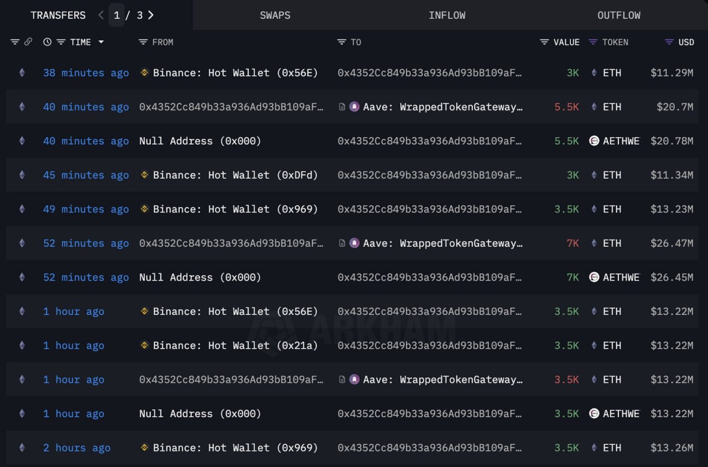The height and width of the screenshot is (467, 708).
Task: Click Binance logo beside Hot Wallet (0x21a)
Action: click(144, 345)
